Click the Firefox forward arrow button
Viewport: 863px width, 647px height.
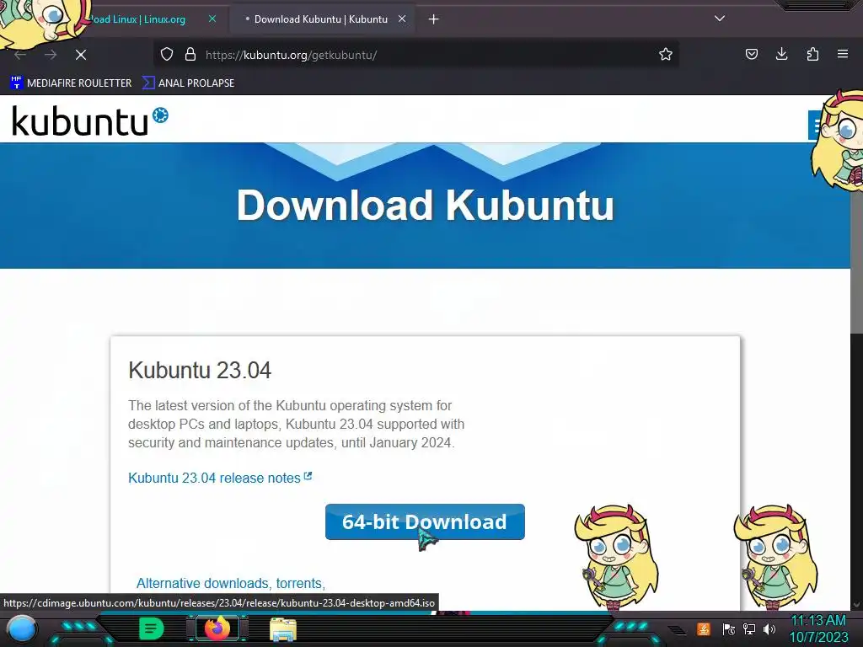51,55
